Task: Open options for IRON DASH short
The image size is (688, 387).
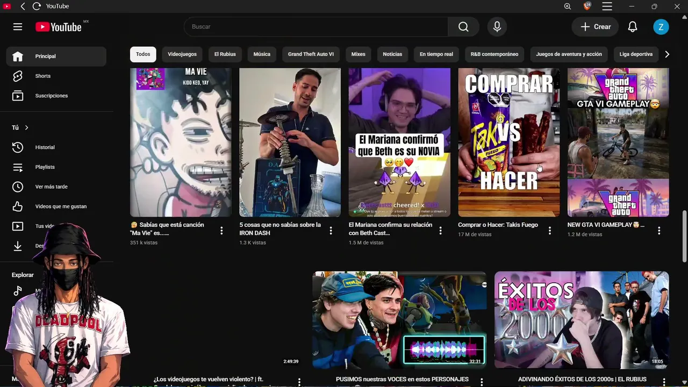Action: [x=331, y=231]
